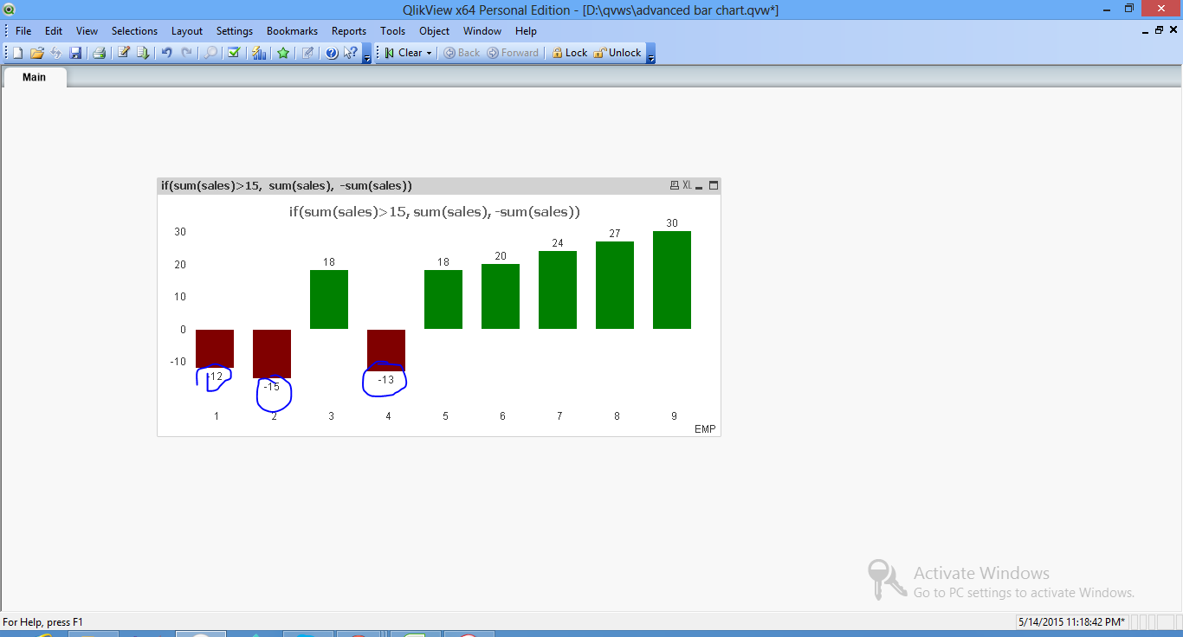Click the x-axis label 7

coord(559,416)
